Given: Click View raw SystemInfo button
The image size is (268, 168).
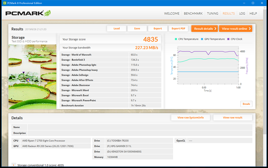Looking at the screenshot, I should click(190, 118).
